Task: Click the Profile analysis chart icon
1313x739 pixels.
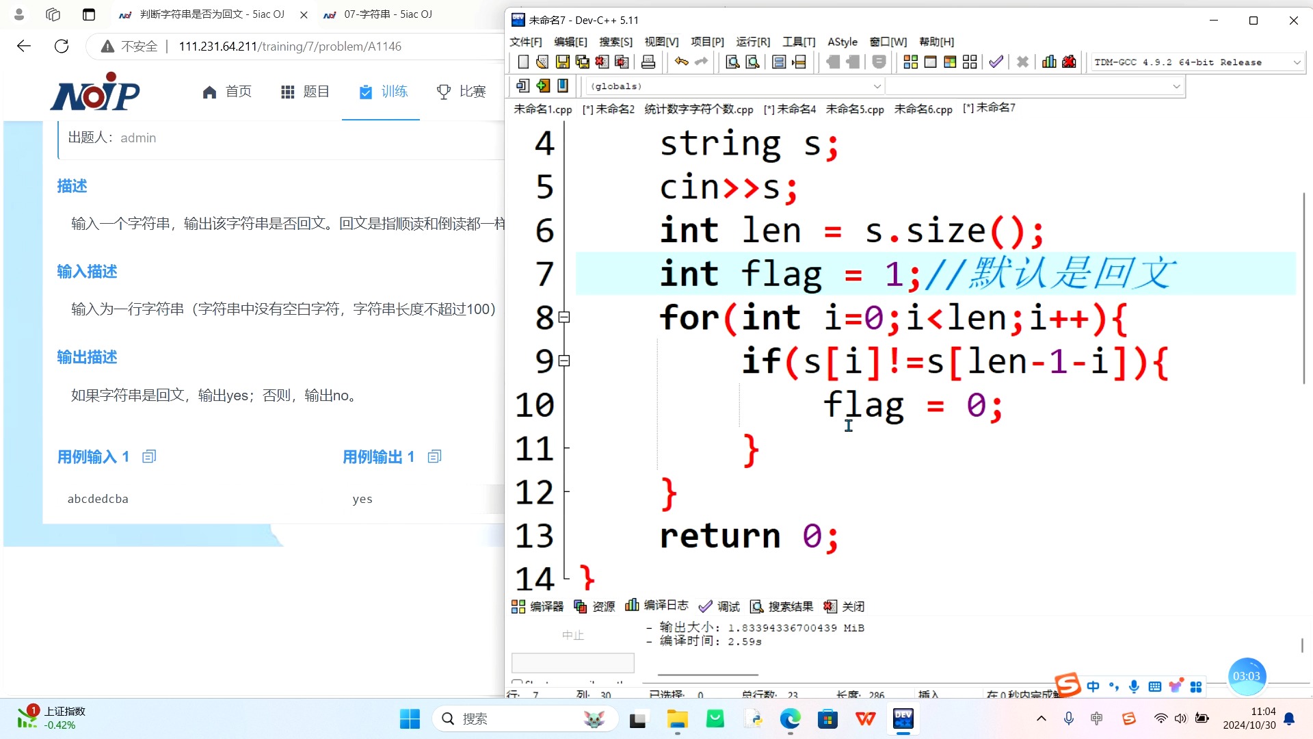Action: pyautogui.click(x=1049, y=62)
